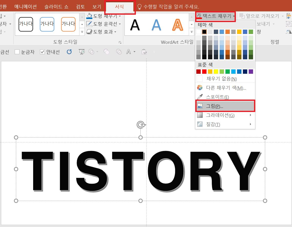This screenshot has height=227, width=292.
Task: Open the 질감 texture submenu
Action: [x=225, y=124]
